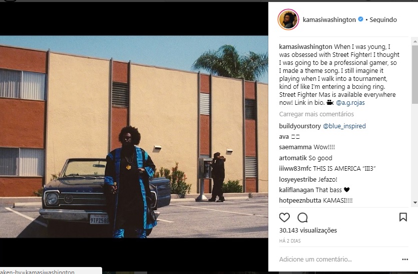Click the blue verified badge
The image size is (418, 274).
coord(360,19)
